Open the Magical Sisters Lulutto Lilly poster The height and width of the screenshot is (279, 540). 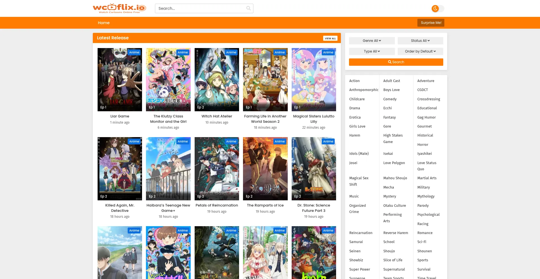click(314, 80)
